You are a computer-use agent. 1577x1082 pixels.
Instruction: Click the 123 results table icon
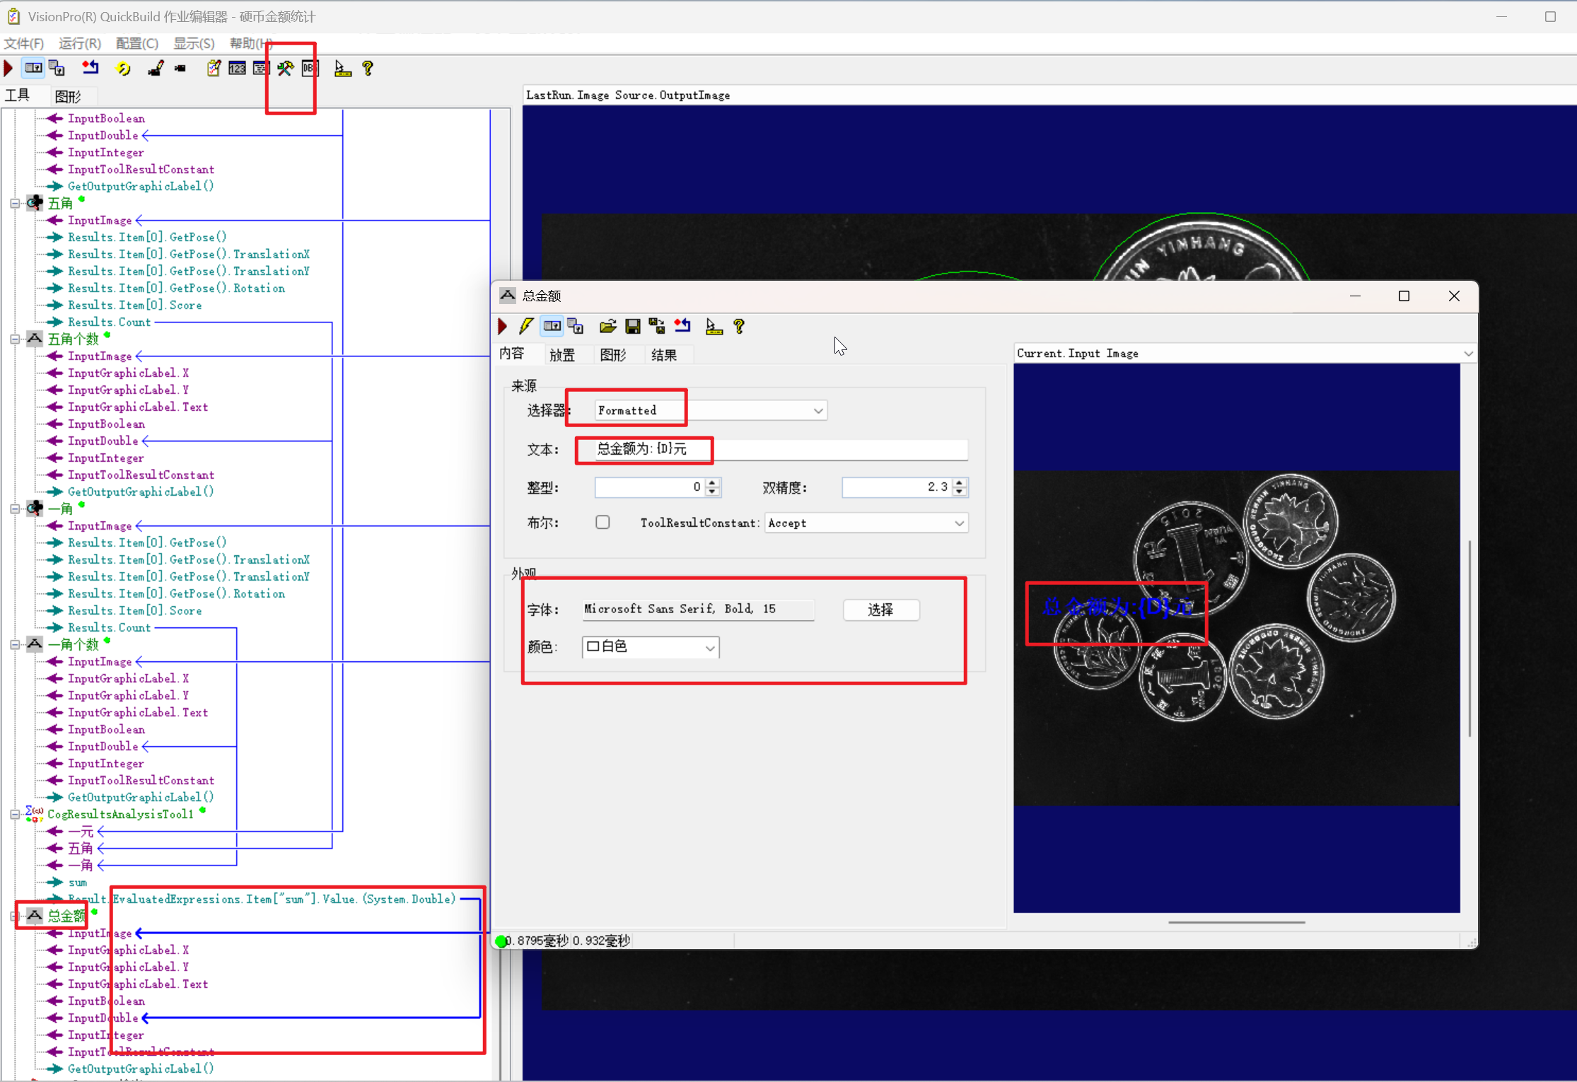coord(238,69)
